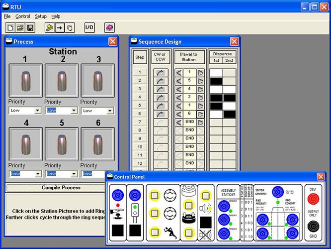Open the I/O toolbar button
This screenshot has width=331, height=249.
[89, 27]
